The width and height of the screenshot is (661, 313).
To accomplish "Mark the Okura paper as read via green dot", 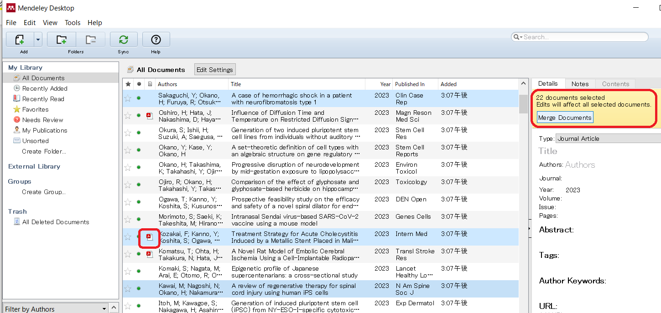I will pyautogui.click(x=138, y=133).
